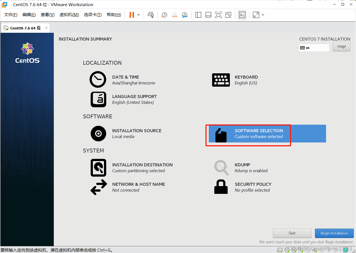Click the INSTALLATION SOURCE label
356x253 pixels.
pos(137,131)
